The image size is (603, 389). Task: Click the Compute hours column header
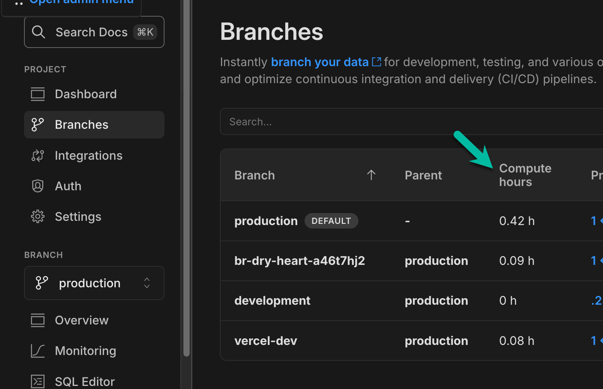525,175
